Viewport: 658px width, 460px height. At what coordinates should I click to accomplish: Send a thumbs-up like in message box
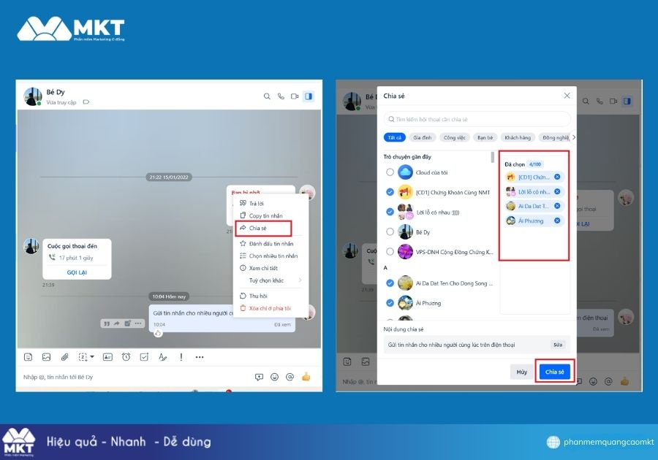pyautogui.click(x=306, y=377)
